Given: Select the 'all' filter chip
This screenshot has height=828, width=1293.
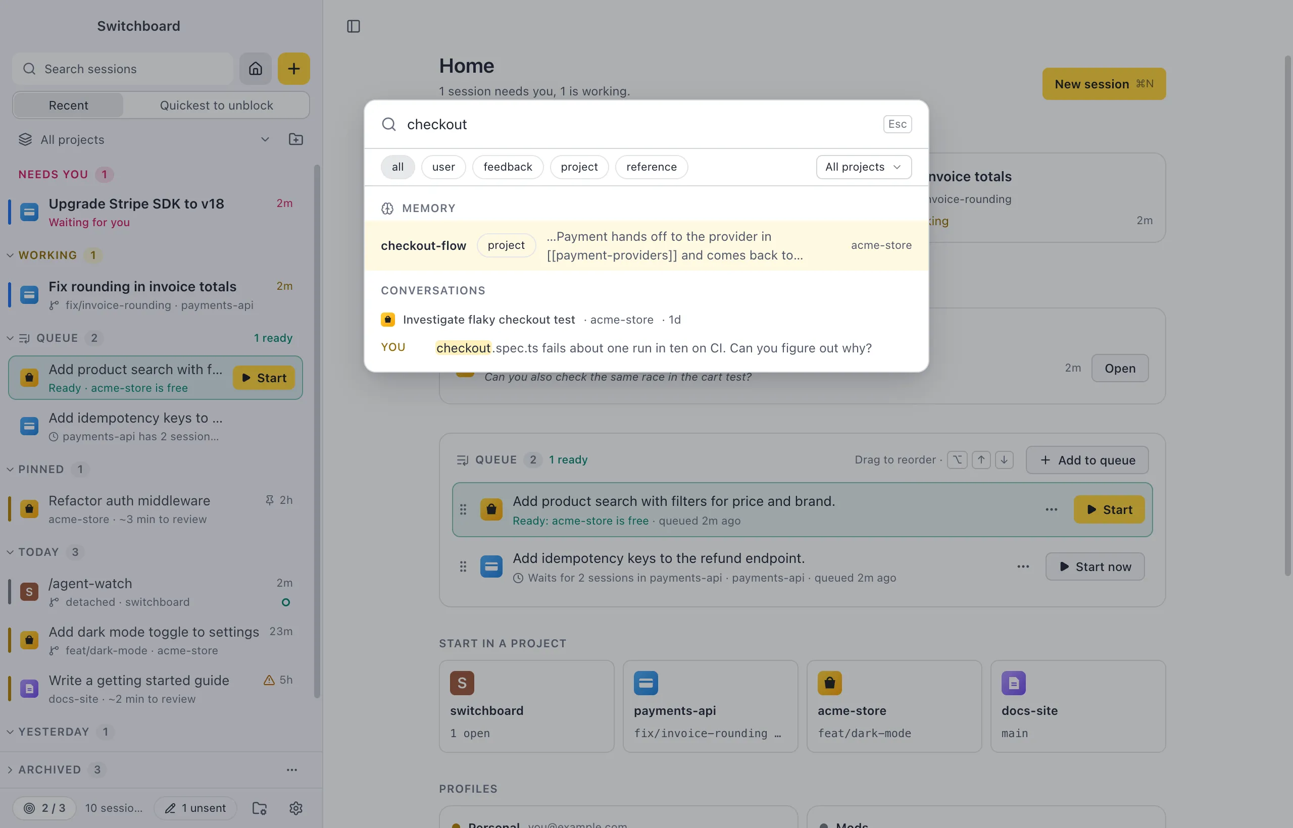Looking at the screenshot, I should pyautogui.click(x=397, y=167).
